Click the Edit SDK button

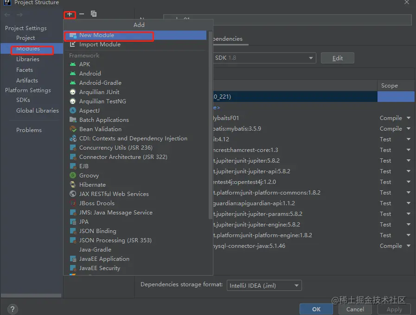click(x=338, y=58)
